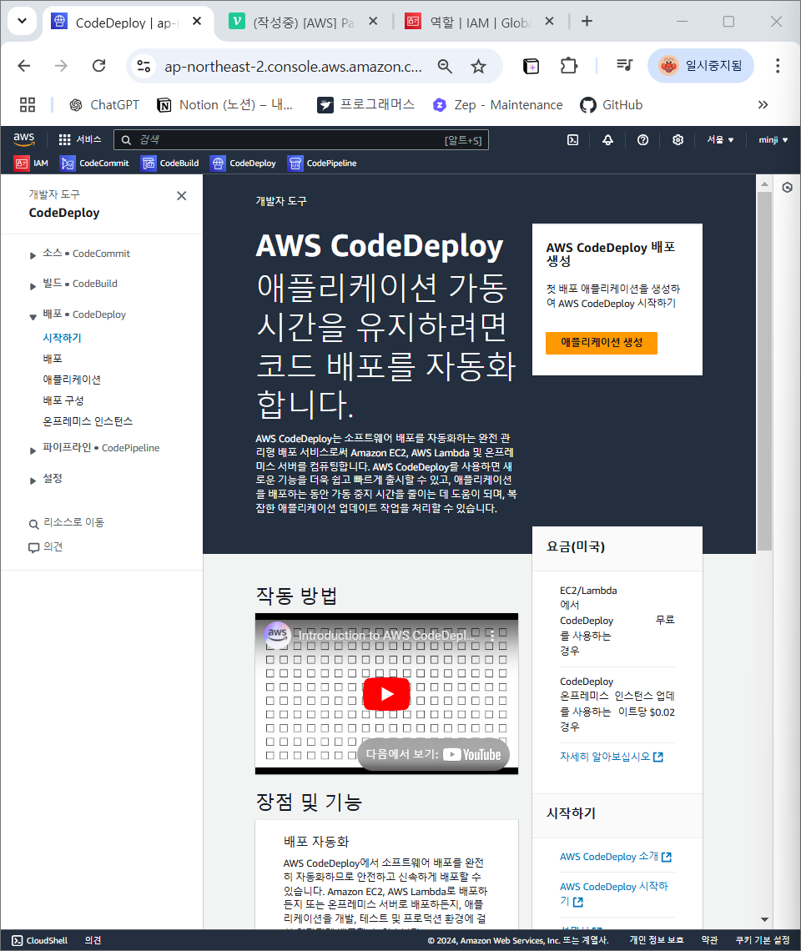The image size is (801, 951).
Task: Open the notifications bell
Action: pyautogui.click(x=607, y=140)
